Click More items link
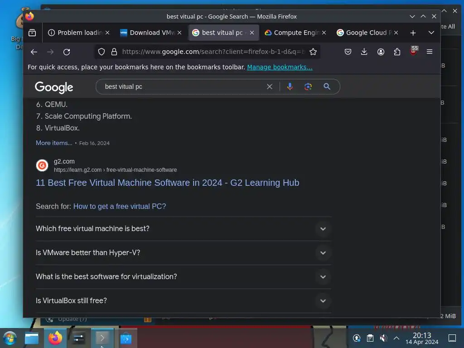This screenshot has width=464, height=348. pyautogui.click(x=54, y=143)
